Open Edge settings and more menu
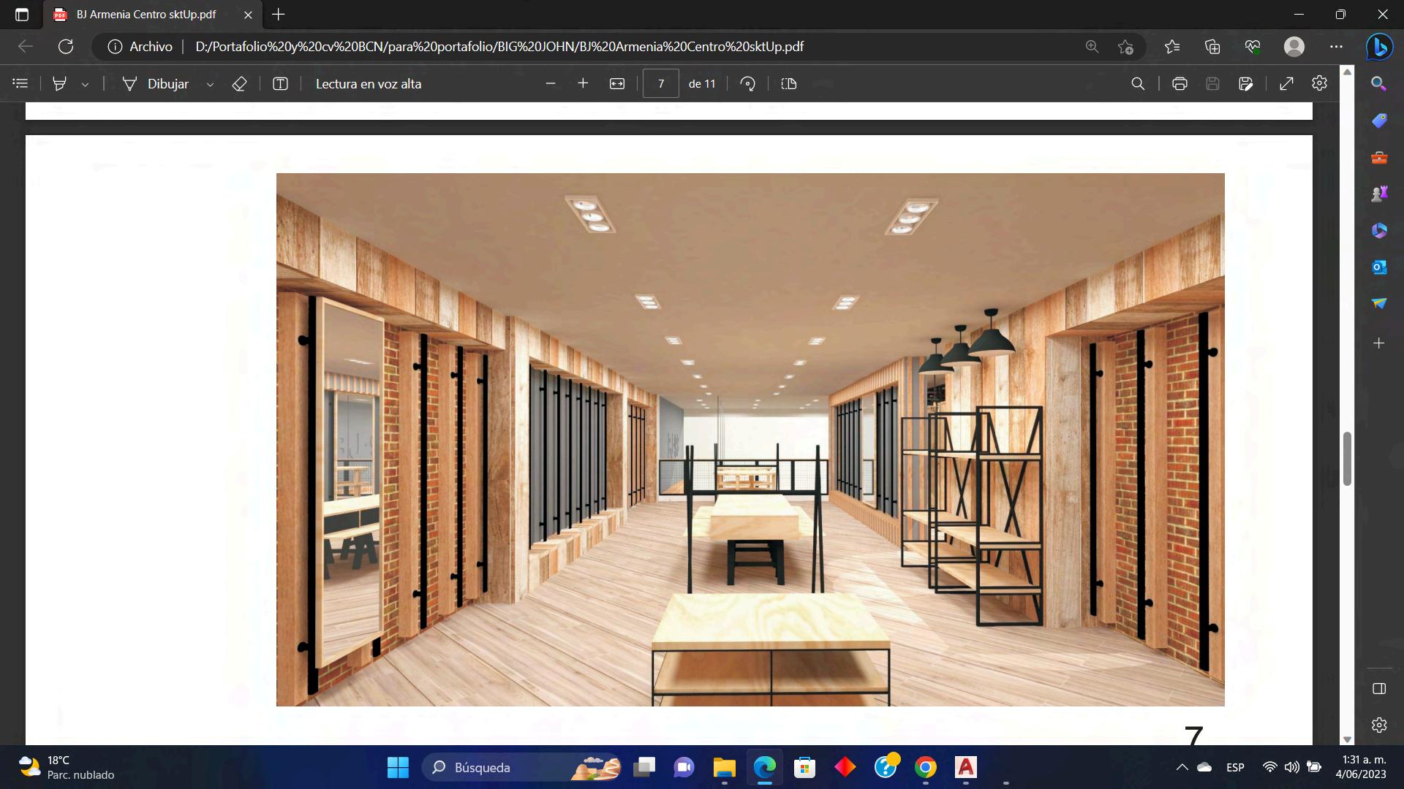Viewport: 1404px width, 789px height. point(1336,46)
